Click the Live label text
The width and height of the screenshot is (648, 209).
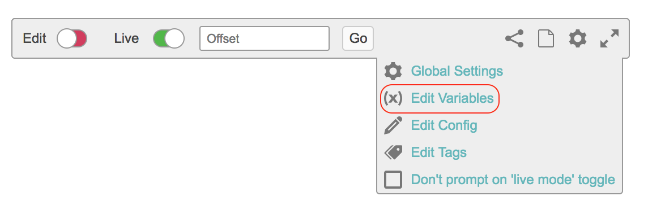(x=126, y=38)
